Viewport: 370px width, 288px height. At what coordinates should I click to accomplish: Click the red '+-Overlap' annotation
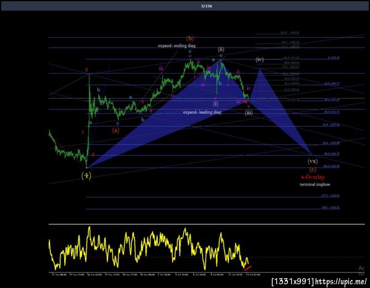[313, 177]
